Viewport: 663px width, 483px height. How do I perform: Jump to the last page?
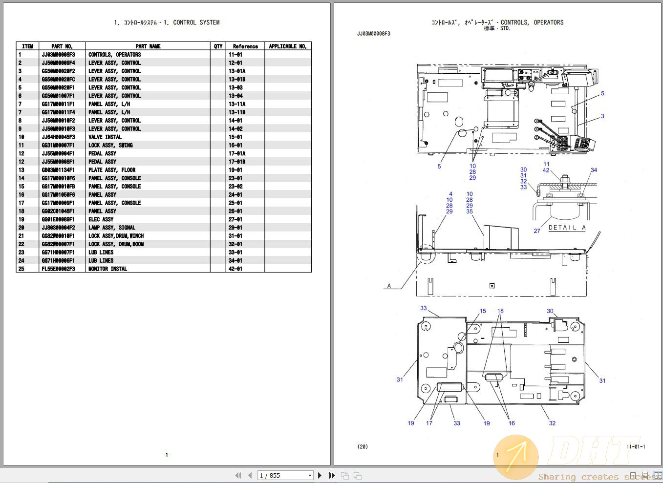coord(332,475)
